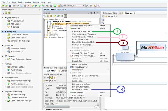Click the gear settings icon in main toolbar
The width and height of the screenshot is (168, 111).
tap(47, 6)
